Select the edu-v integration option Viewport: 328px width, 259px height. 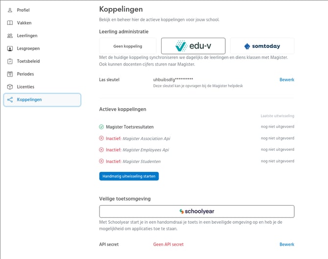point(193,46)
